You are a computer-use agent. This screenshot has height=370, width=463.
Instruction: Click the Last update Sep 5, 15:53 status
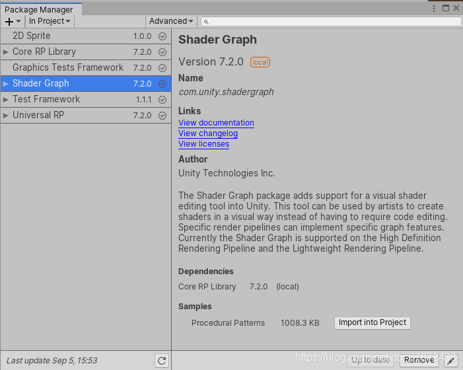(52, 361)
